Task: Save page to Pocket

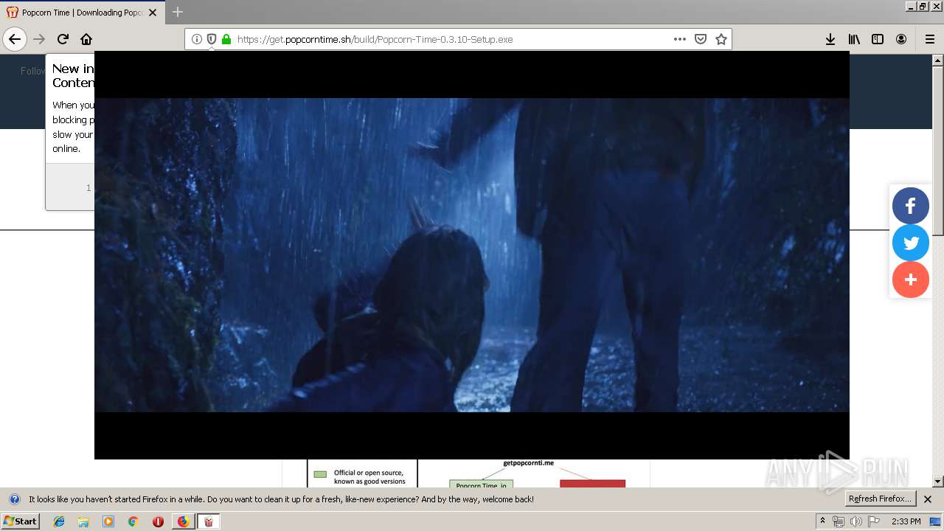Action: pyautogui.click(x=701, y=39)
